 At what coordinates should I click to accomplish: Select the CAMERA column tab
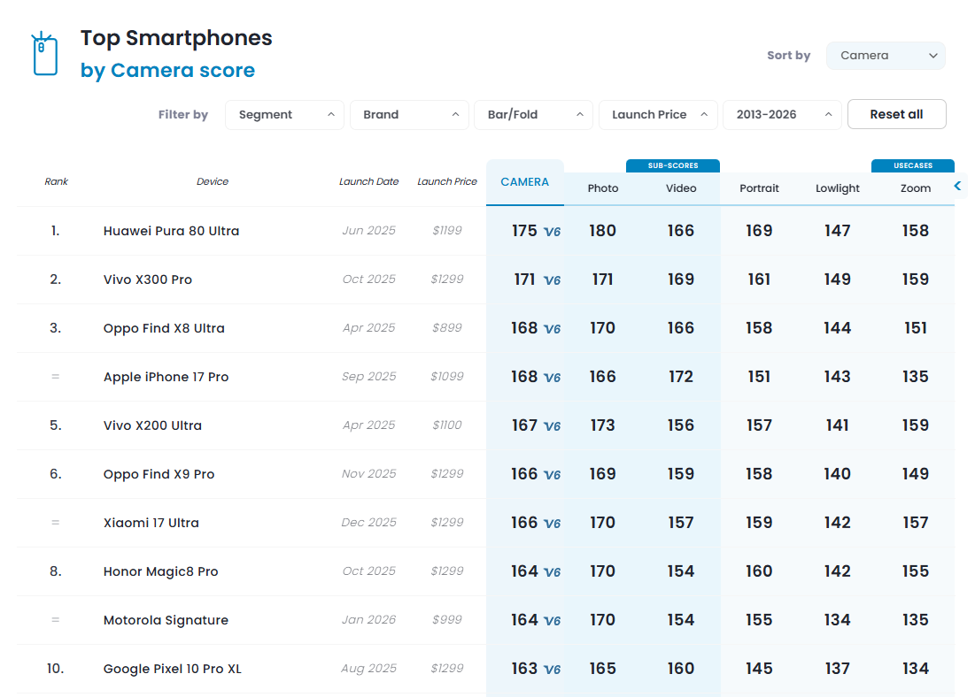[x=524, y=182]
